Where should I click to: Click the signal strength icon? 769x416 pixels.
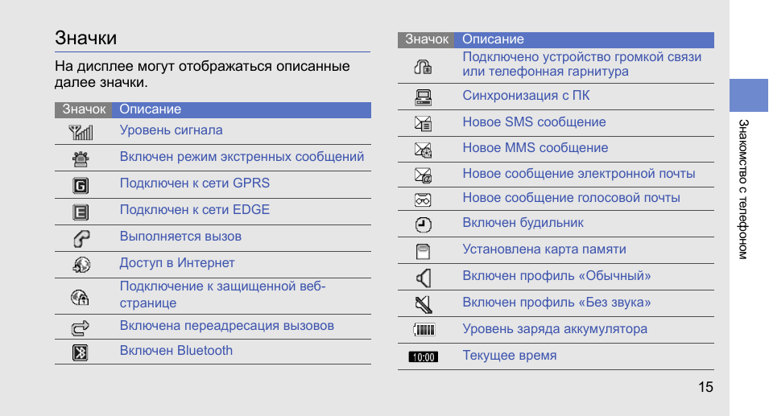click(x=81, y=132)
